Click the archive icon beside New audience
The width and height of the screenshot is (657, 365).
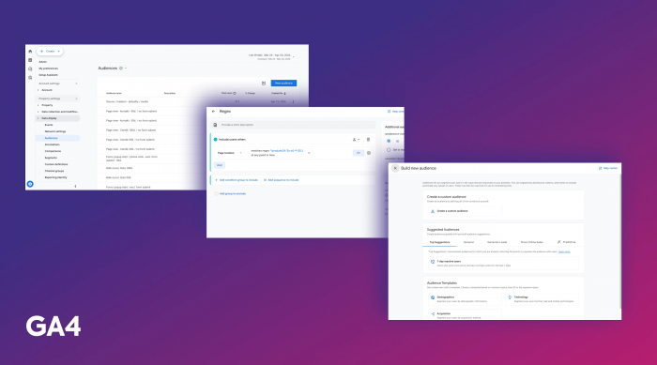point(264,83)
